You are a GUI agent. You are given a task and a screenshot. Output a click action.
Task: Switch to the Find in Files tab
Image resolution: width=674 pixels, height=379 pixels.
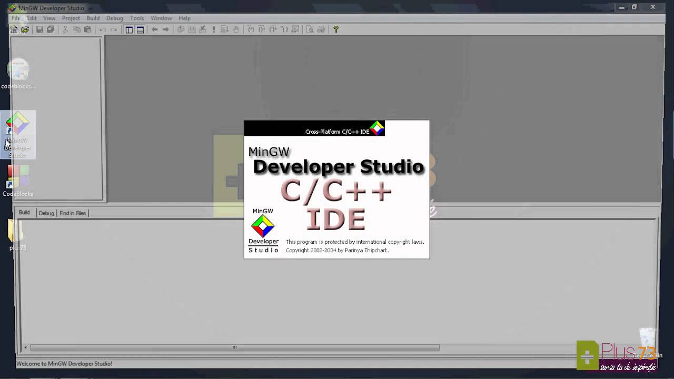[x=73, y=213]
